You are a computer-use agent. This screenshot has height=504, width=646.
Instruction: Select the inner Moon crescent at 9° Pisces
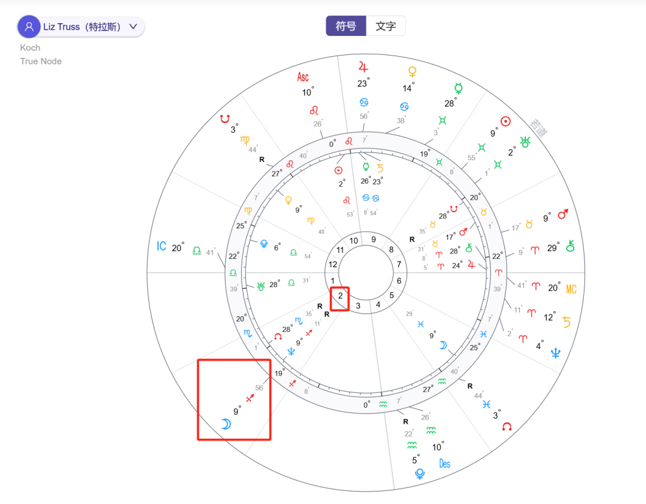pos(443,345)
